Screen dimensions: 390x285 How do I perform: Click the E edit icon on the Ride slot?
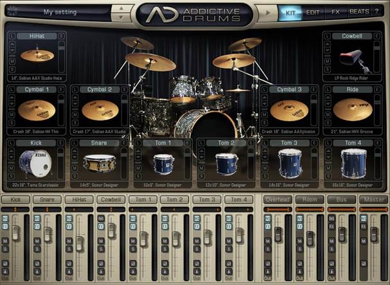pos(377,89)
